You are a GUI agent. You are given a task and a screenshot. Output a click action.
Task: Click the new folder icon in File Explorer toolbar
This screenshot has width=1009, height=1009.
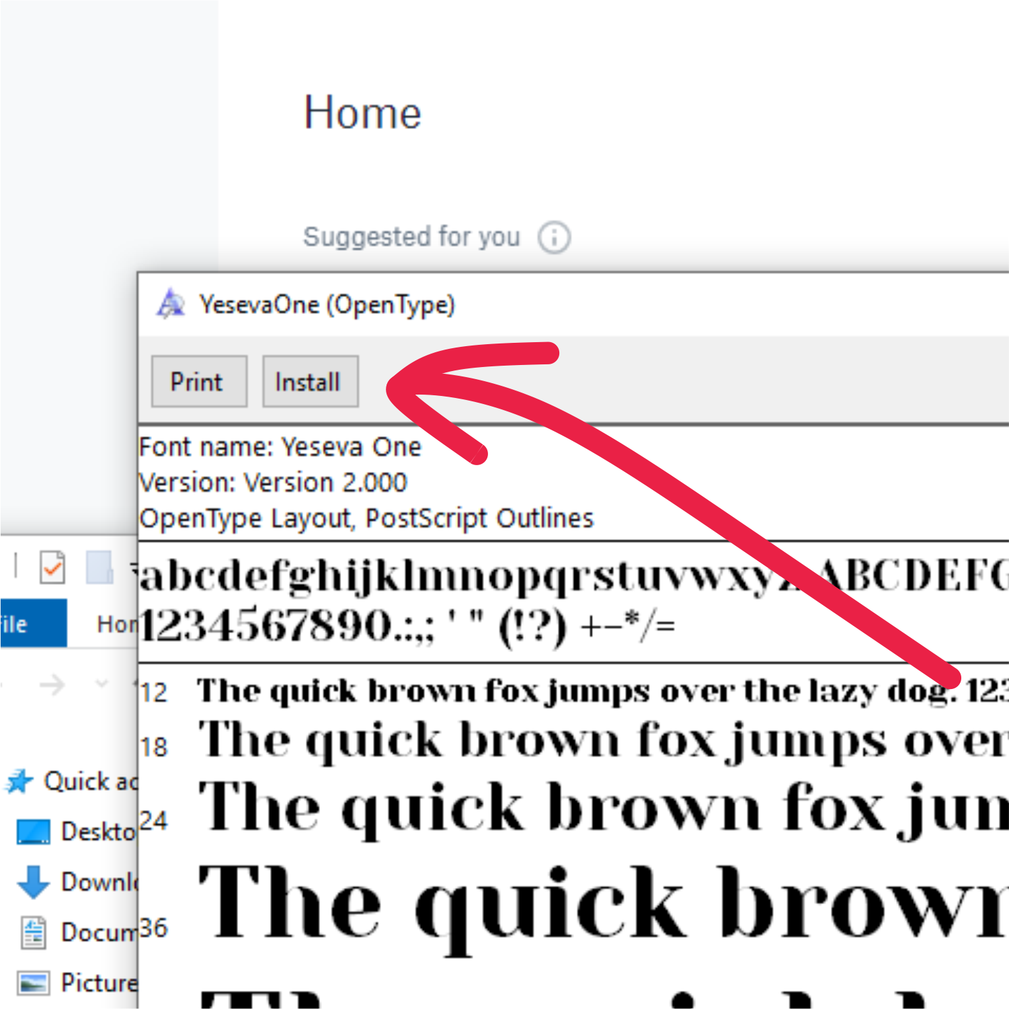click(x=99, y=568)
